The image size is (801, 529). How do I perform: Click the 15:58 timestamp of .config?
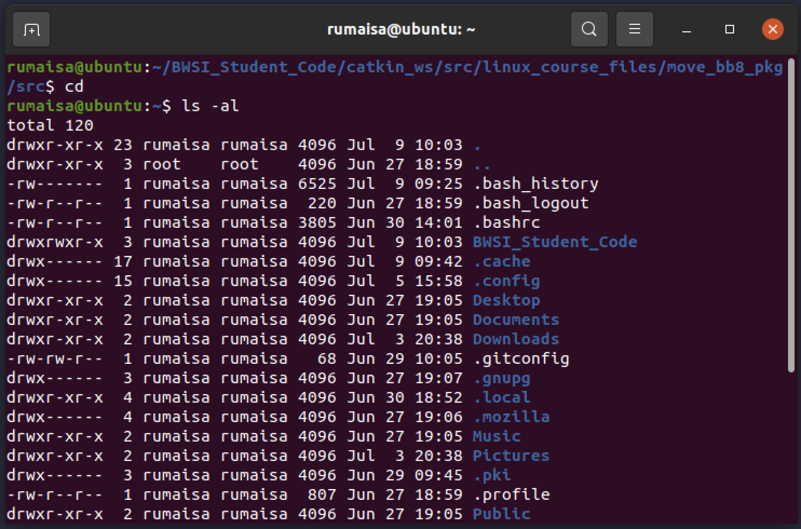point(439,281)
